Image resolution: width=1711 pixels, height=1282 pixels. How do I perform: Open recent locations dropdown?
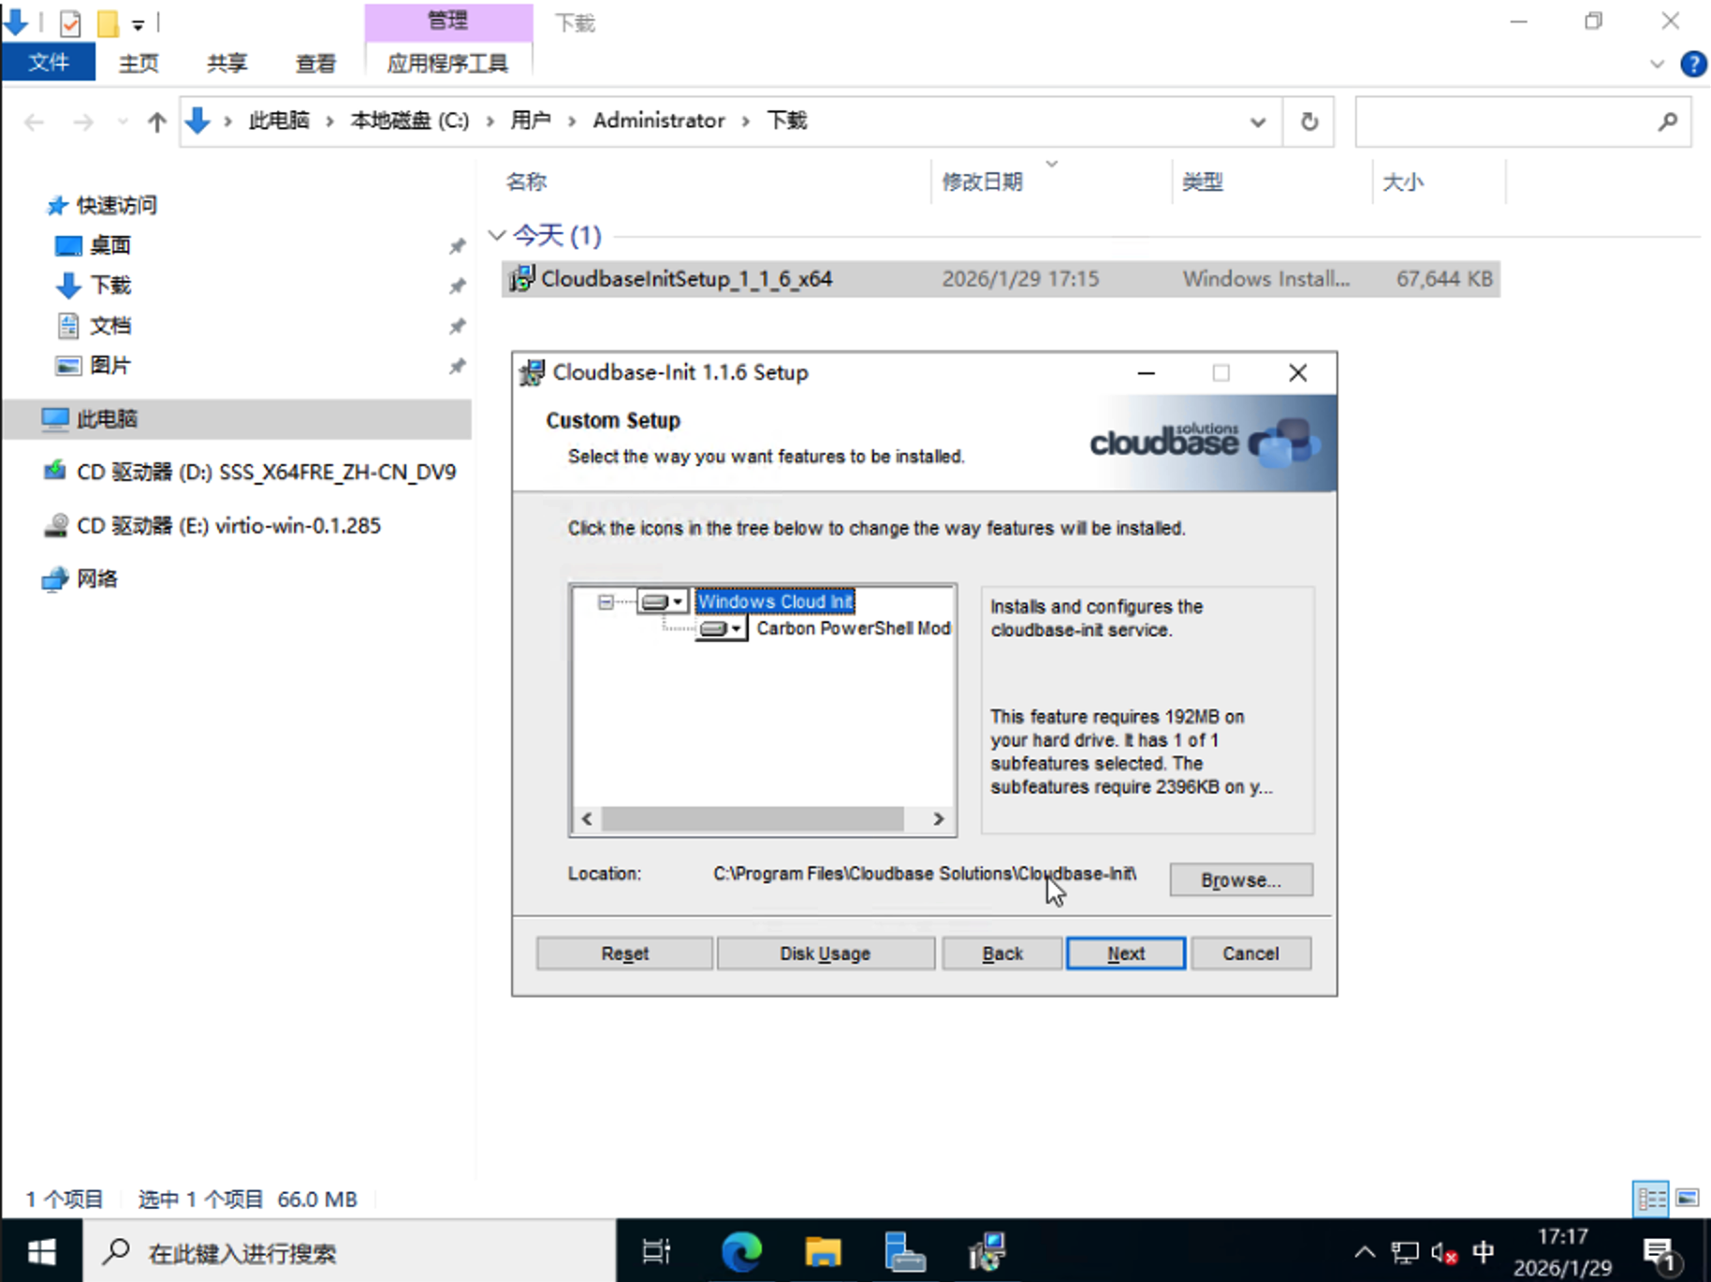[123, 122]
